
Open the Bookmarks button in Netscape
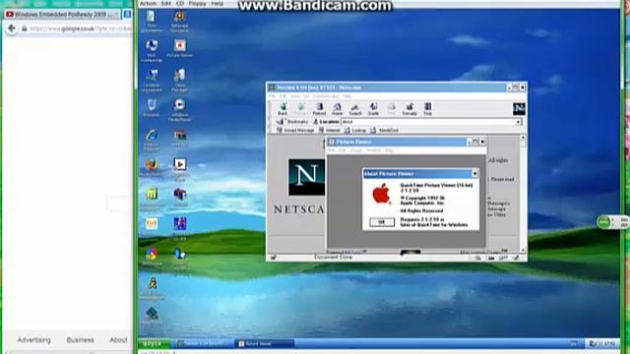[293, 122]
